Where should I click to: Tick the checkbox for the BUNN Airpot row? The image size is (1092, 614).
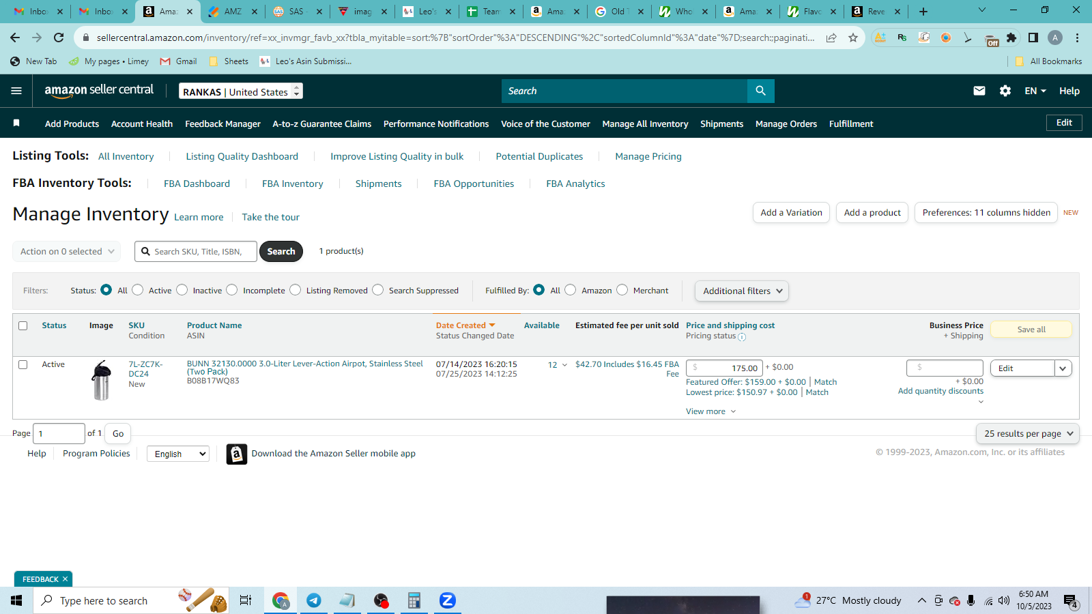click(23, 365)
